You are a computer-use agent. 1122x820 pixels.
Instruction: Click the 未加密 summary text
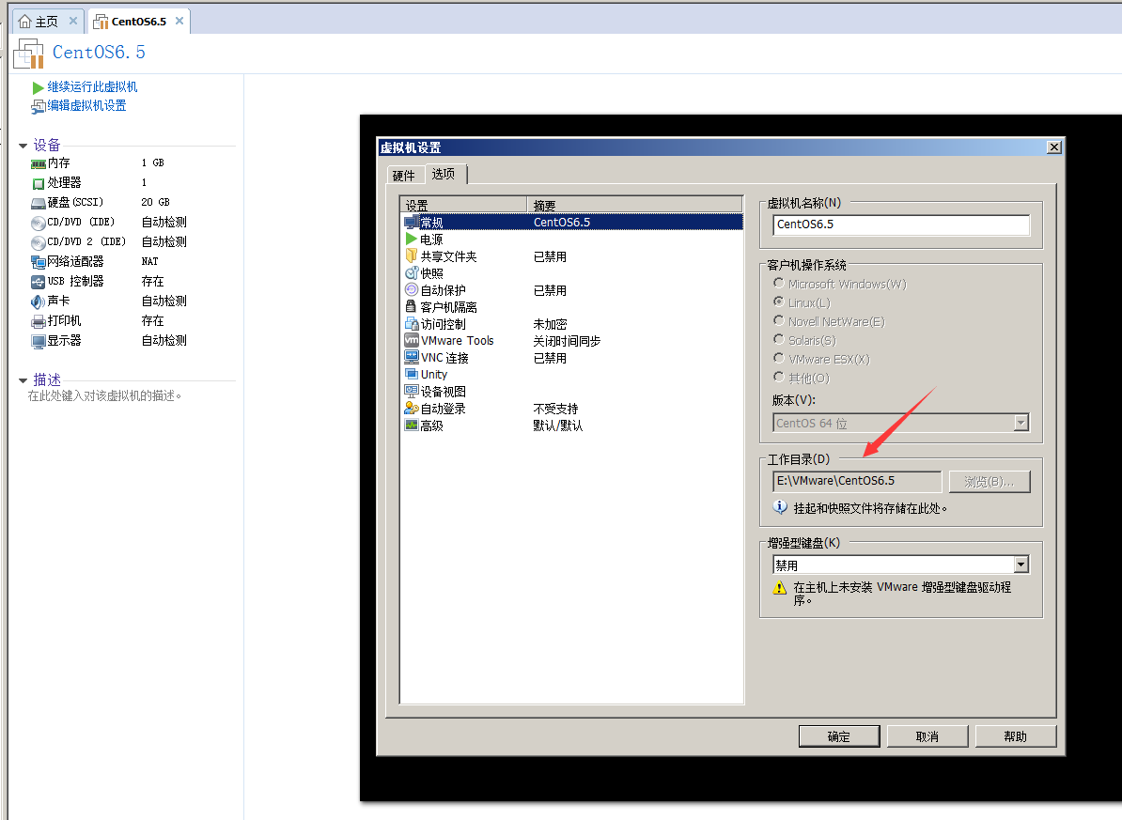551,324
